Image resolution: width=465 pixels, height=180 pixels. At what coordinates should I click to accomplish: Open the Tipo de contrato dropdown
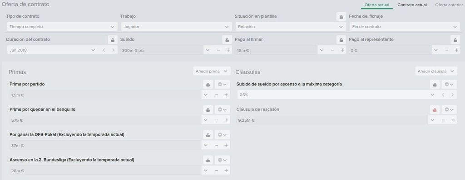[x=62, y=27]
